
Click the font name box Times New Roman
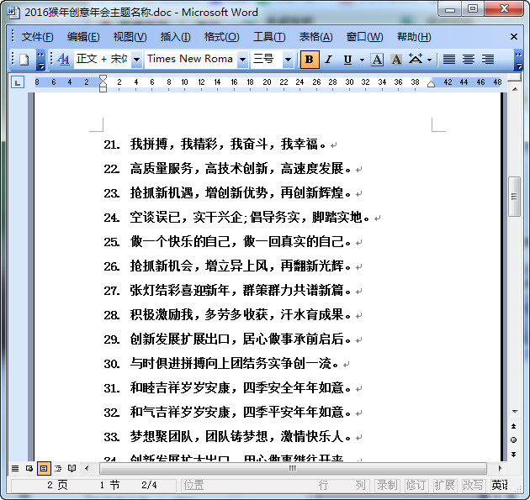[191, 59]
